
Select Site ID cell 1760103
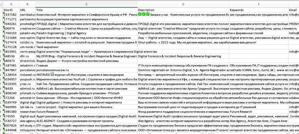pyautogui.click(x=11, y=33)
